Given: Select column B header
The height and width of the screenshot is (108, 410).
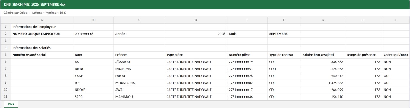Looking at the screenshot, I should [x=93, y=20].
